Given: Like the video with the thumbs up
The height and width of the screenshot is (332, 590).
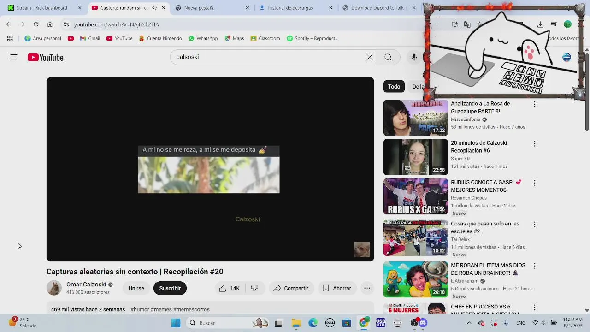Looking at the screenshot, I should (x=229, y=288).
